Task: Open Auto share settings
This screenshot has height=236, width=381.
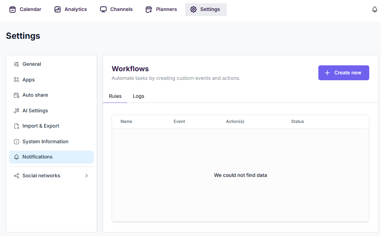Action: coord(35,95)
